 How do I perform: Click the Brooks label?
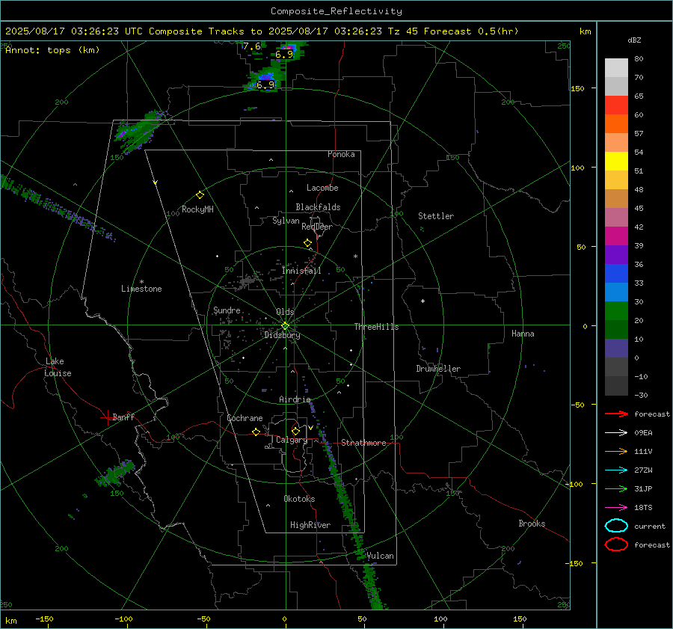pos(532,524)
